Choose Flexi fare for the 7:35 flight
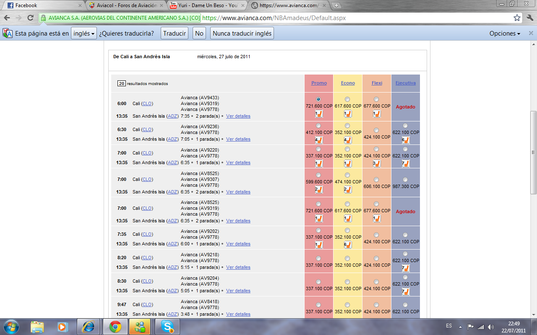The width and height of the screenshot is (537, 335). pos(376,235)
